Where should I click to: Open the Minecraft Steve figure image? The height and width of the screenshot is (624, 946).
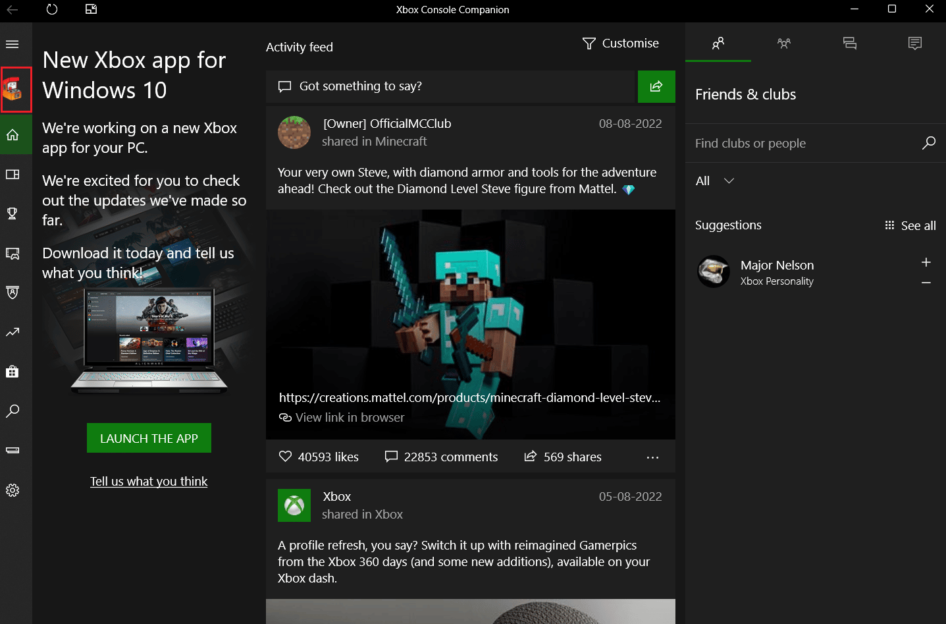click(471, 324)
